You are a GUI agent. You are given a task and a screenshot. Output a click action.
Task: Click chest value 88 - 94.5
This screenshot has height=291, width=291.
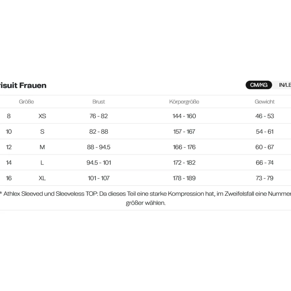tap(99, 147)
